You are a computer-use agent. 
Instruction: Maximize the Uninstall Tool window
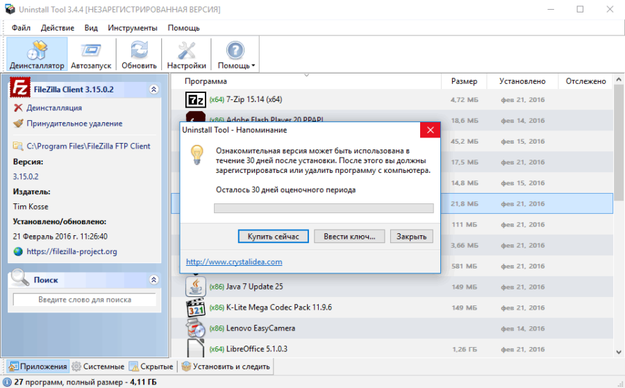(x=580, y=9)
